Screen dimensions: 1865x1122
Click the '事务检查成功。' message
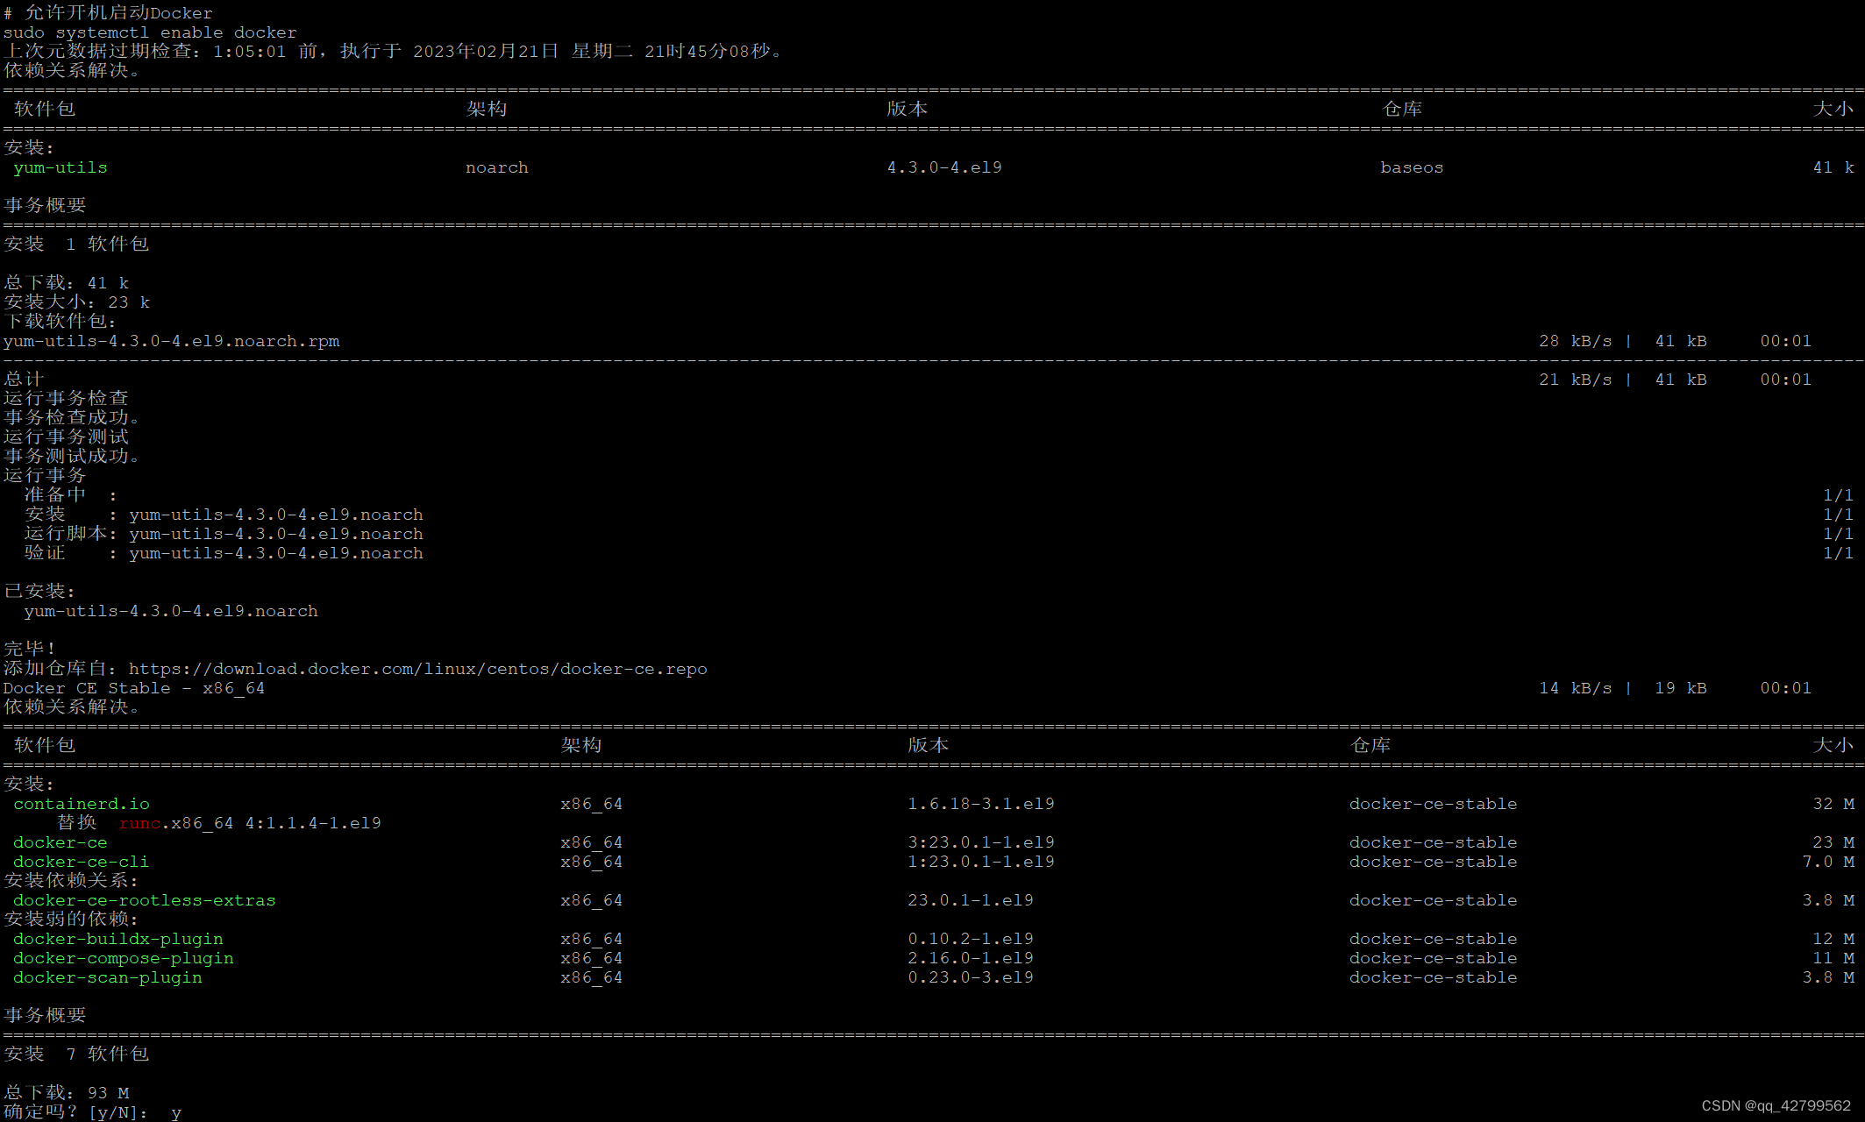pyautogui.click(x=72, y=418)
